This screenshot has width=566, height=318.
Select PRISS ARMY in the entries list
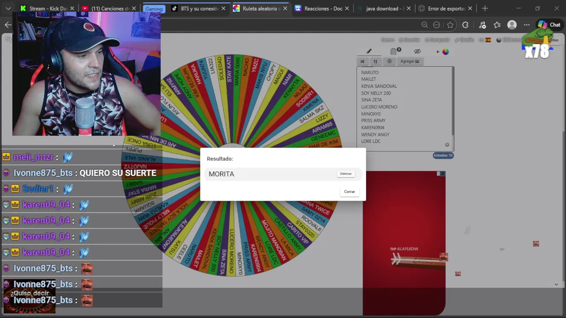coord(373,121)
